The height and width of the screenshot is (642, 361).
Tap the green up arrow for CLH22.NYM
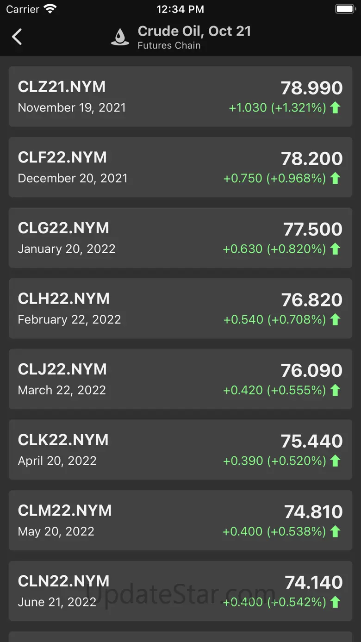336,319
